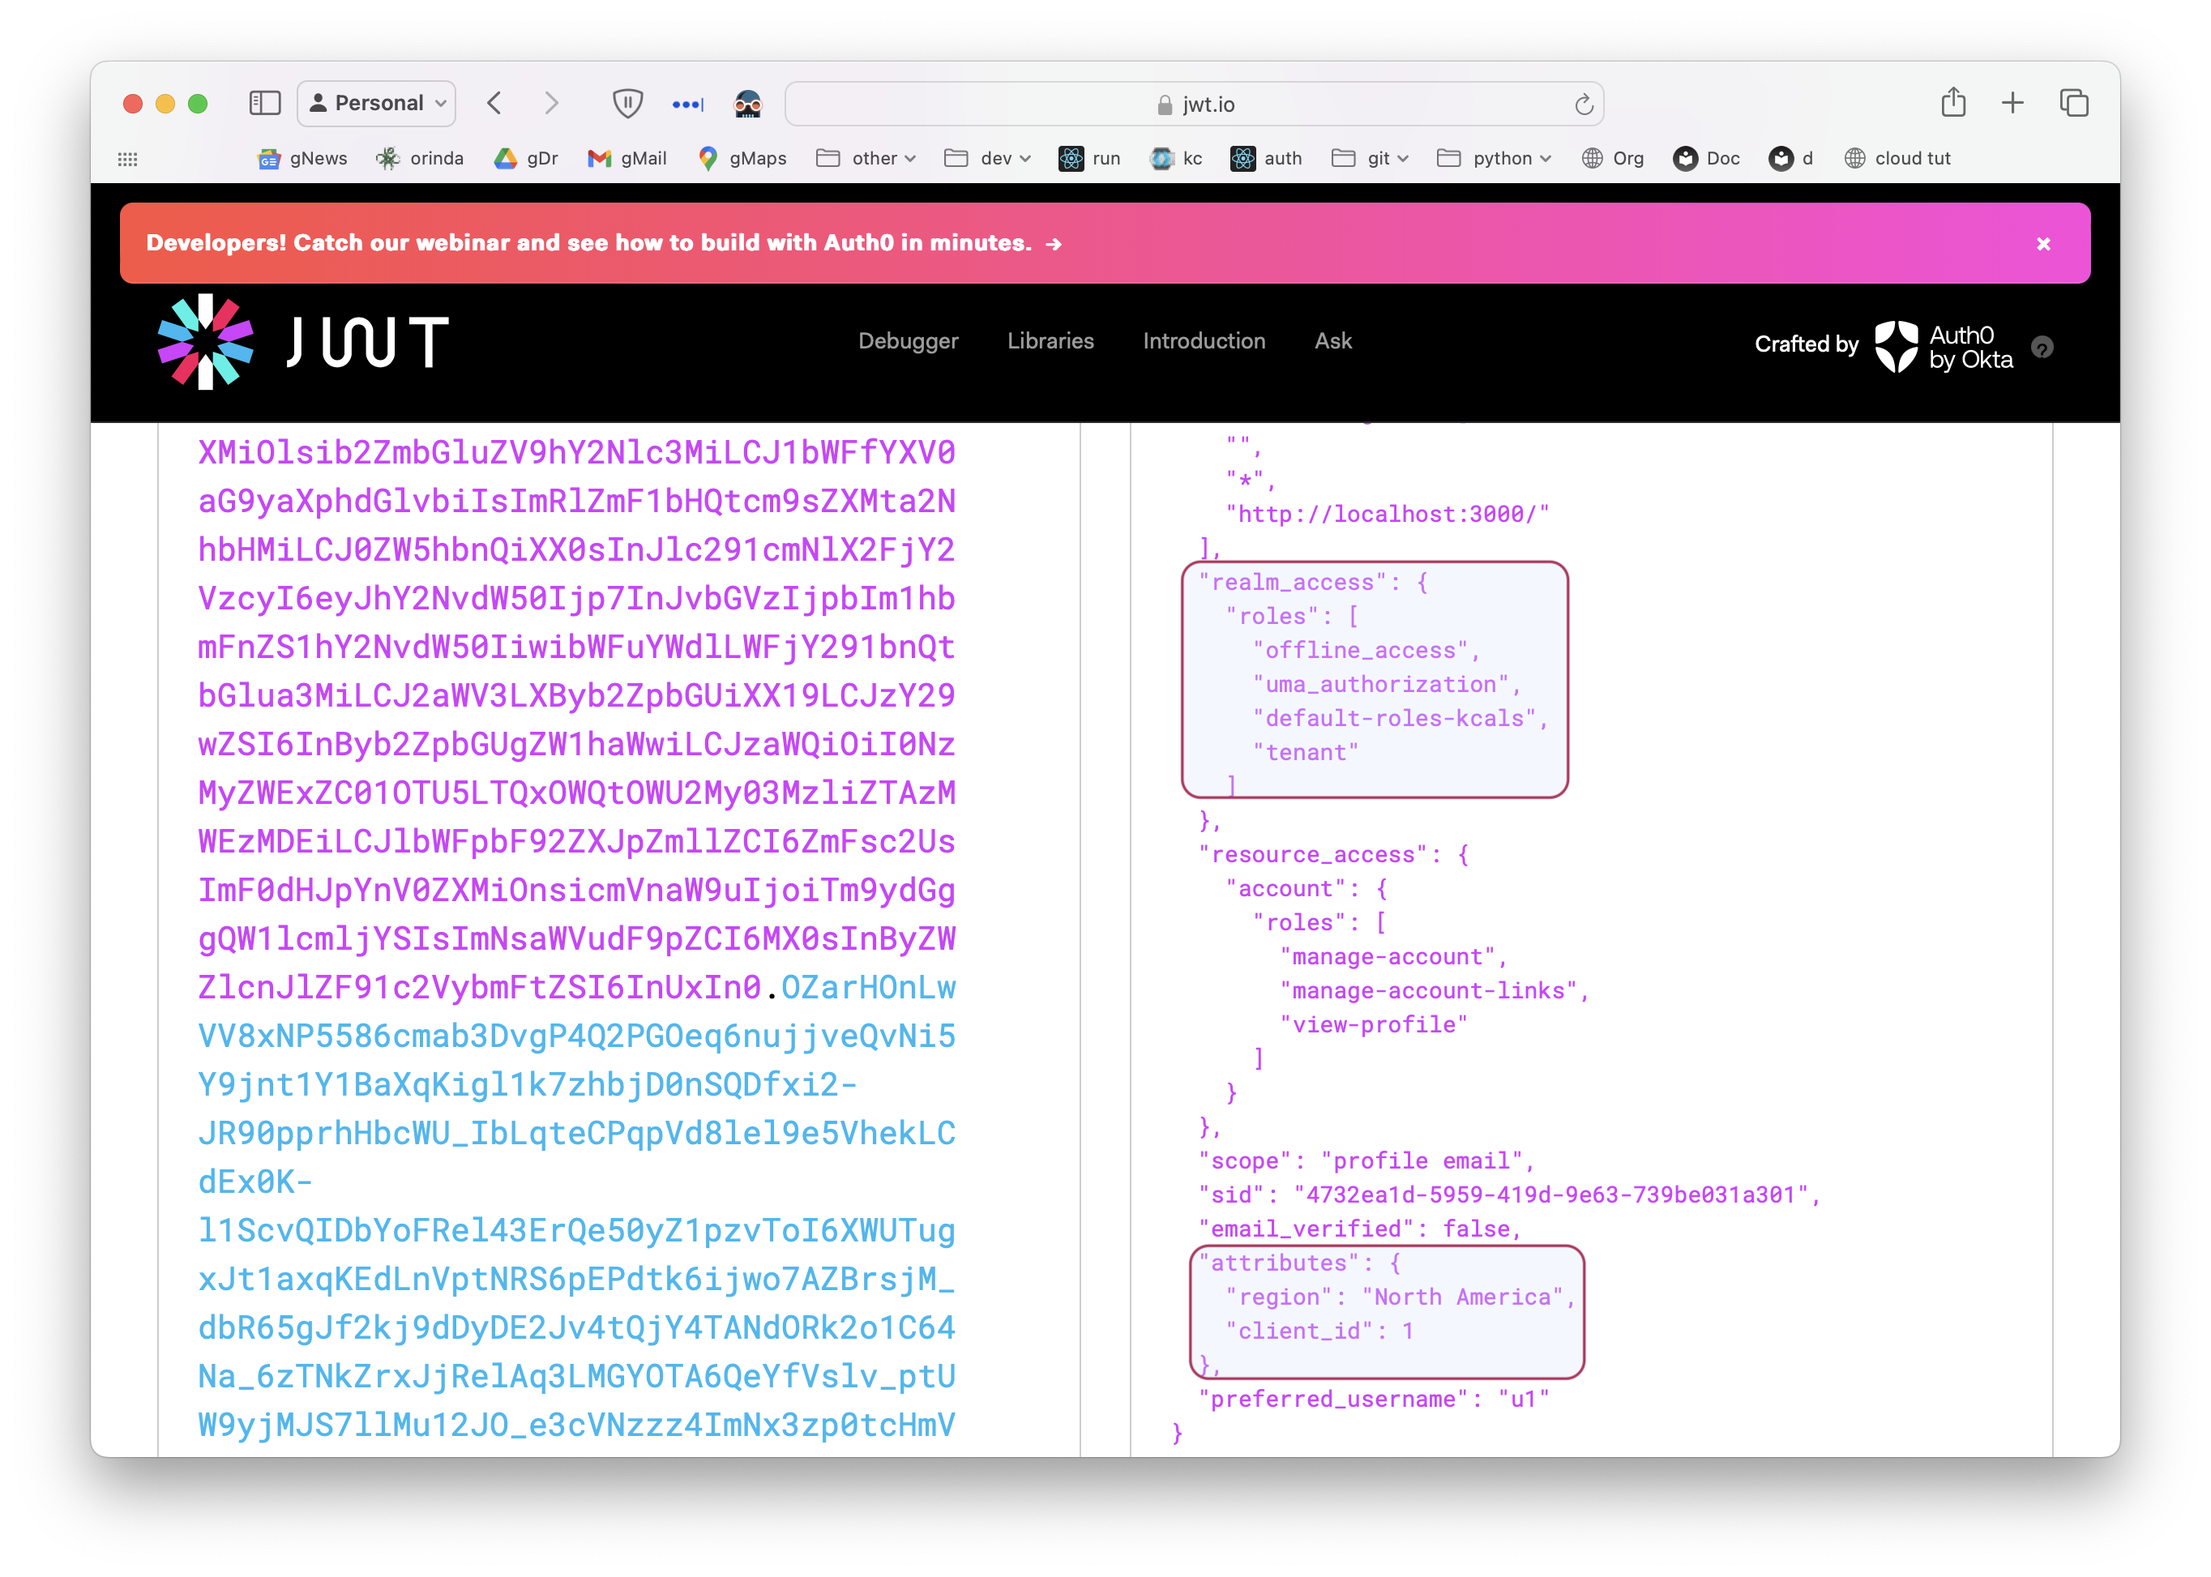The height and width of the screenshot is (1577, 2211).
Task: Open the gMail bookmark
Action: click(x=627, y=158)
